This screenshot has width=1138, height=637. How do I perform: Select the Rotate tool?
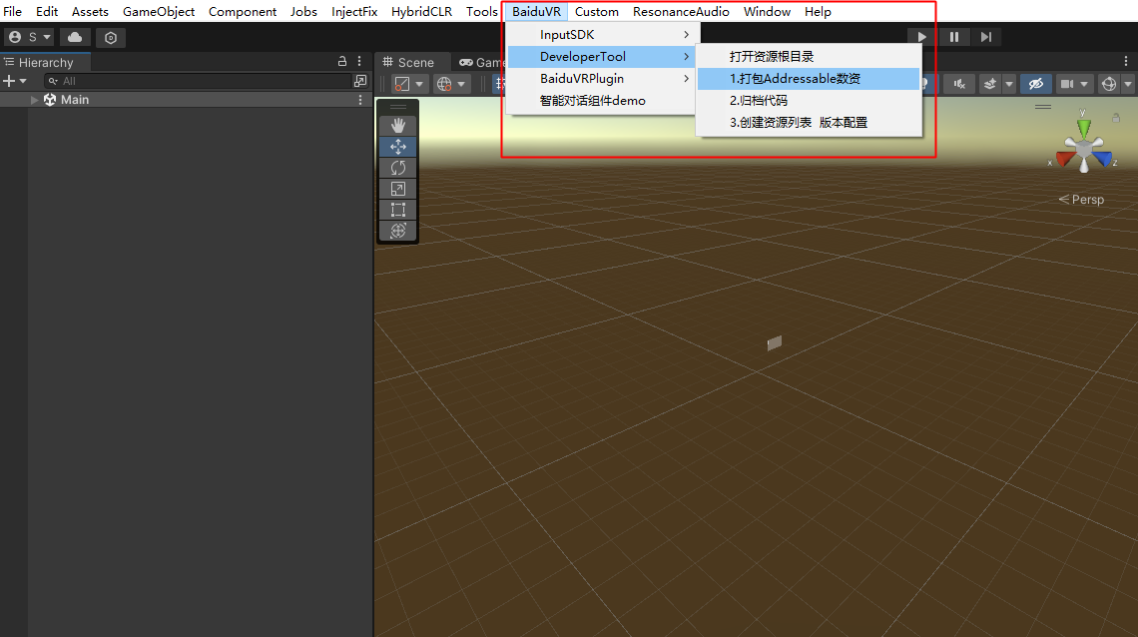[397, 168]
